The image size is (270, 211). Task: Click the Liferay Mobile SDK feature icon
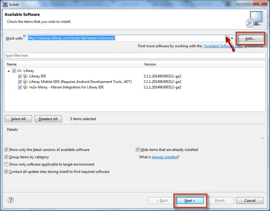tap(25, 82)
